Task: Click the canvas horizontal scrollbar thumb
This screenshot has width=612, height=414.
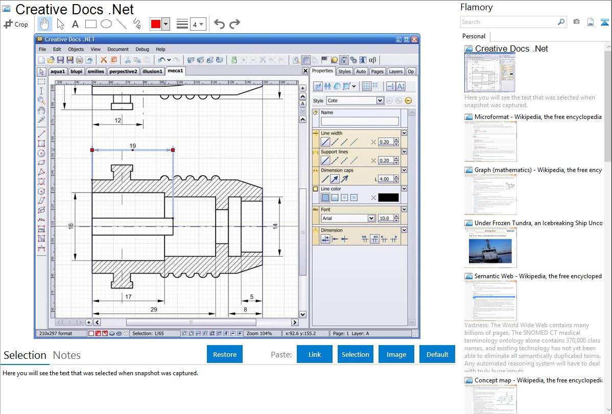Action: pyautogui.click(x=191, y=322)
